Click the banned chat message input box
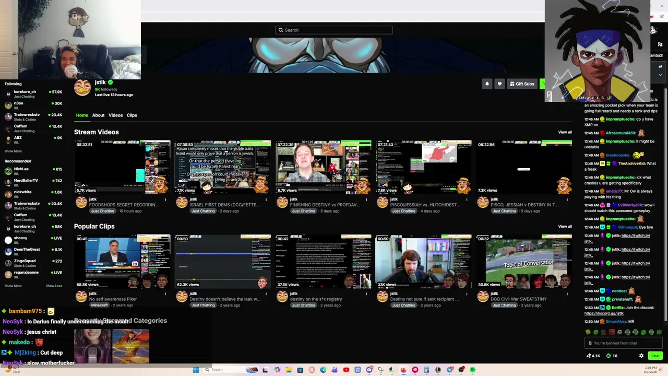The height and width of the screenshot is (376, 668). click(623, 343)
